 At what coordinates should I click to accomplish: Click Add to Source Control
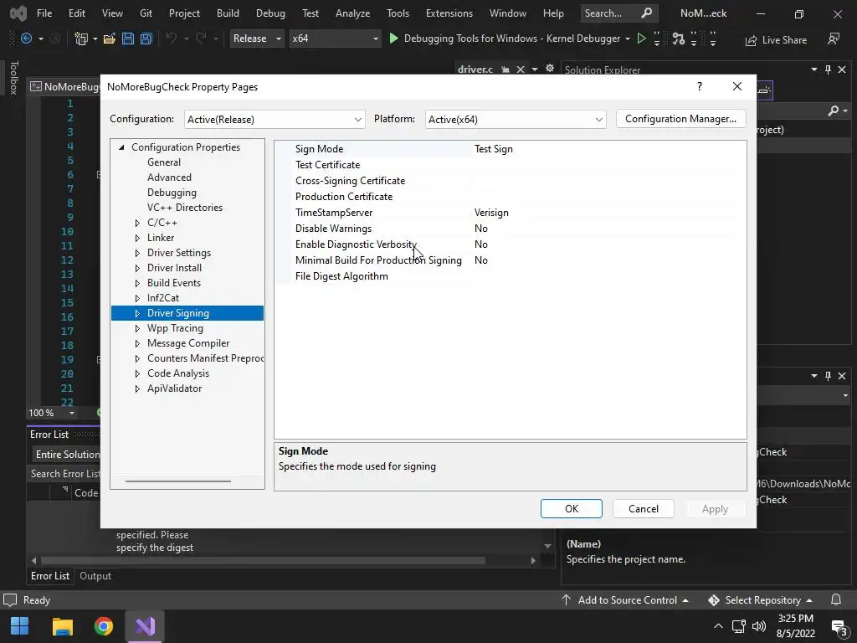pyautogui.click(x=626, y=599)
